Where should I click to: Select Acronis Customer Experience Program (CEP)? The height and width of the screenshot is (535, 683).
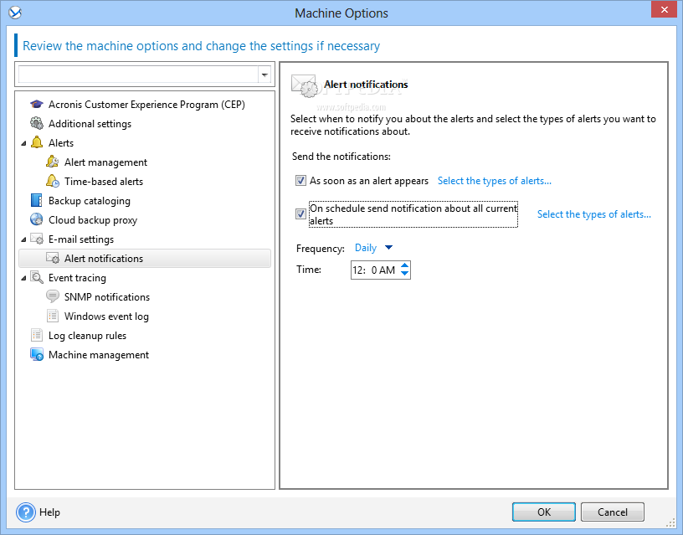pyautogui.click(x=146, y=105)
